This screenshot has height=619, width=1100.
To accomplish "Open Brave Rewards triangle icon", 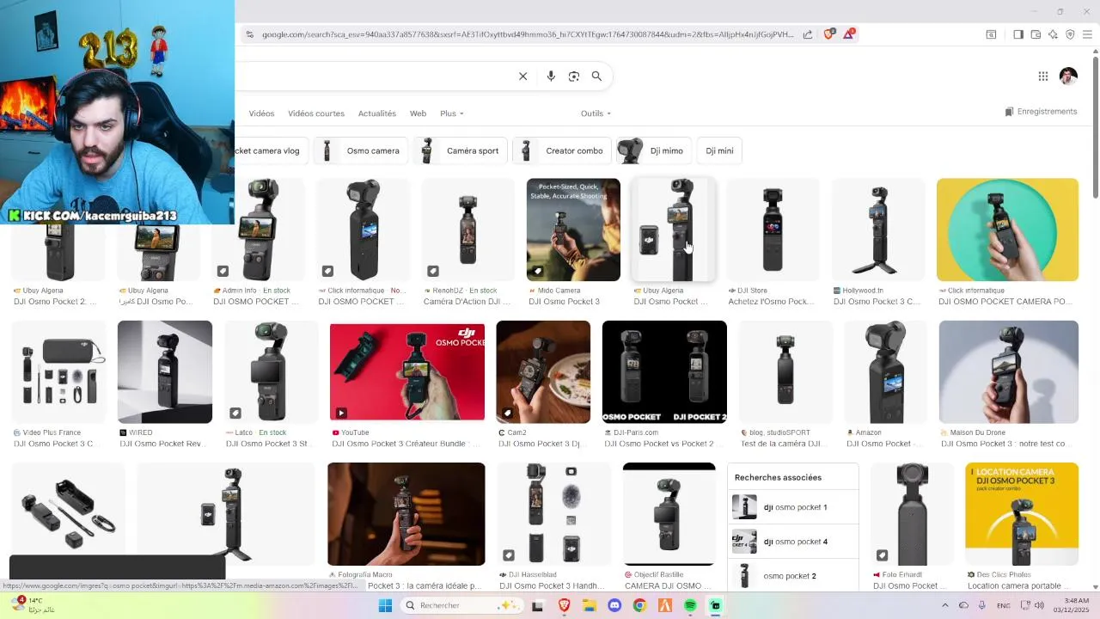I will click(849, 34).
